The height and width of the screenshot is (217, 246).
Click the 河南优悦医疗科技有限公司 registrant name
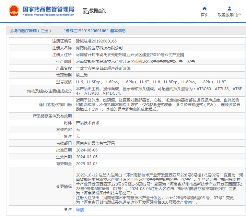coord(99,48)
